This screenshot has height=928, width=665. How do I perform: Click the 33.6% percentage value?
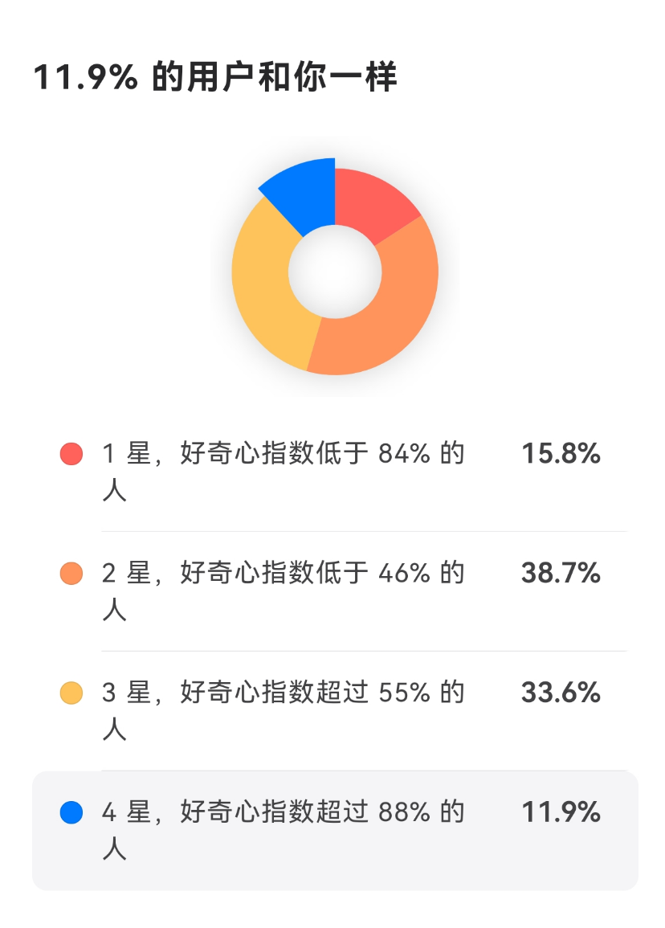[x=561, y=693]
